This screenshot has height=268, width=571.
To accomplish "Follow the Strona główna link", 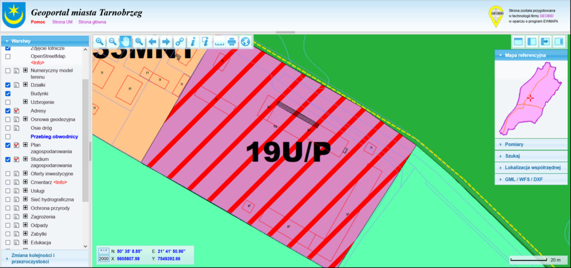I will [92, 22].
